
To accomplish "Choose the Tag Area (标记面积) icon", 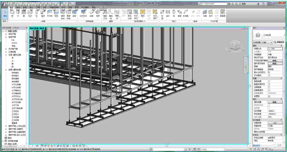I will 155,12.
